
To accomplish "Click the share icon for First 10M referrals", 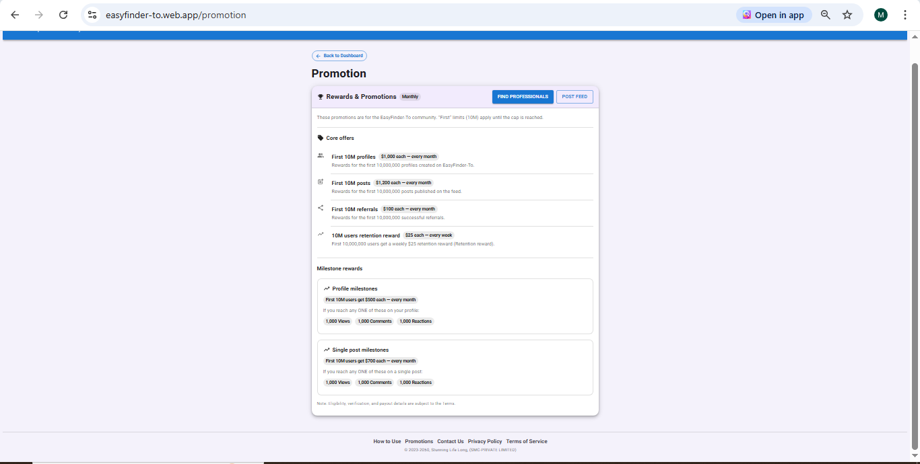I will [321, 208].
